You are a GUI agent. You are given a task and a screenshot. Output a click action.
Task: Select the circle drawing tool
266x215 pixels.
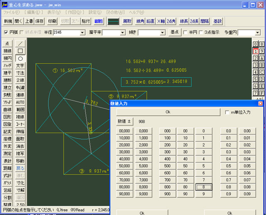click(x=20, y=58)
